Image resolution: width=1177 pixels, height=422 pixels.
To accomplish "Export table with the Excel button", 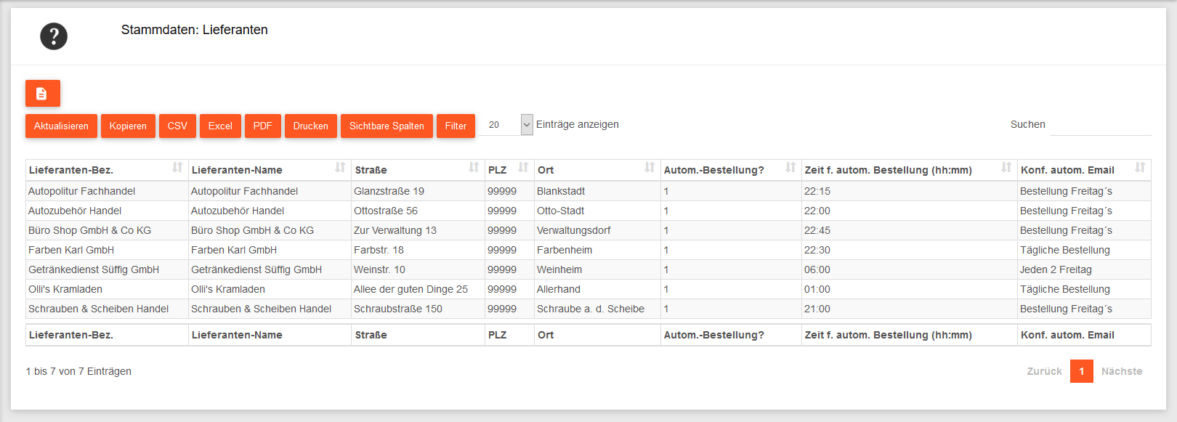I will point(220,126).
